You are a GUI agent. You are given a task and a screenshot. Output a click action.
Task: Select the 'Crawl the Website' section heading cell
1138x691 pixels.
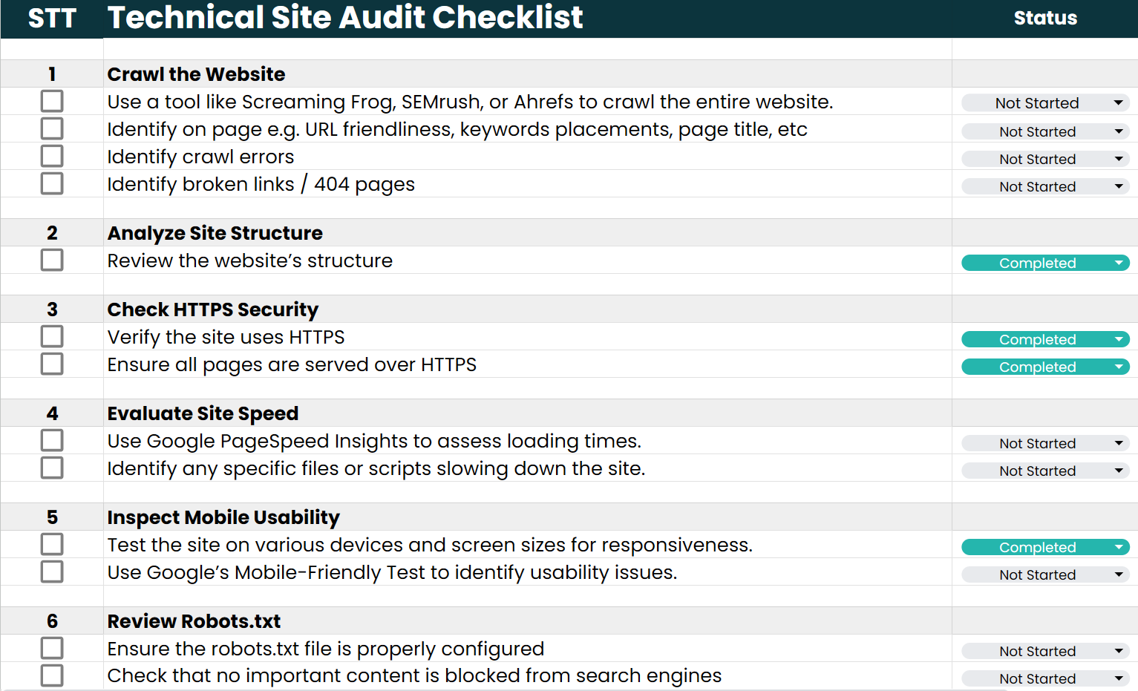[196, 74]
